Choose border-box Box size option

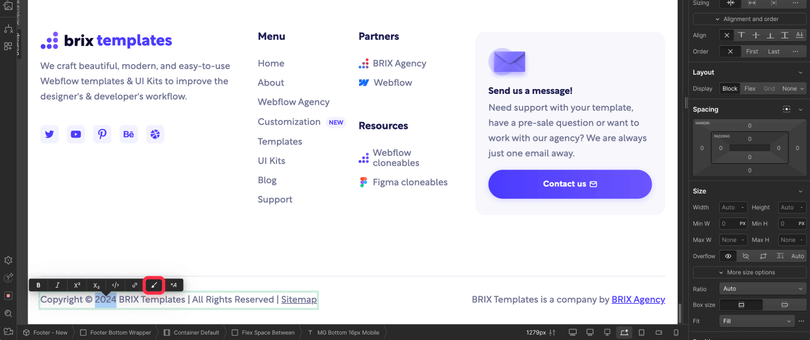click(741, 305)
